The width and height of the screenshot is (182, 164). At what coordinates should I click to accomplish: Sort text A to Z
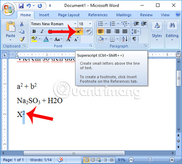125,39
